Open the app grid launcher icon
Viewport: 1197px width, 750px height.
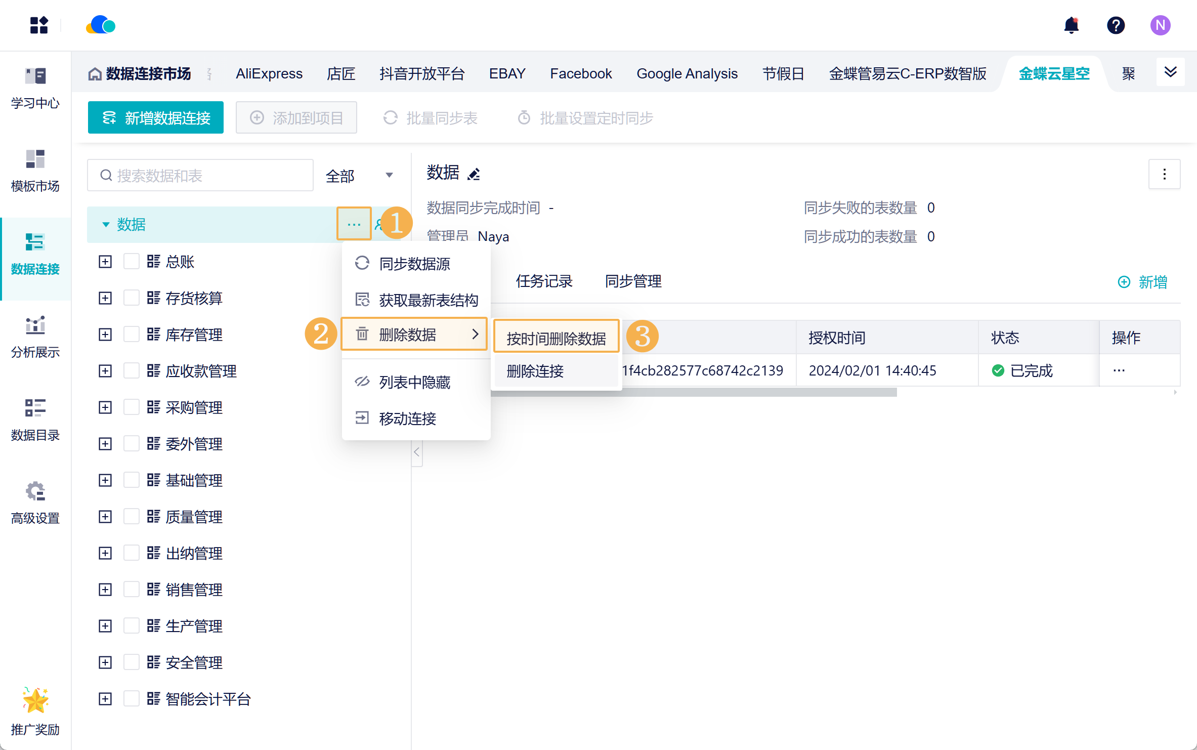point(39,25)
